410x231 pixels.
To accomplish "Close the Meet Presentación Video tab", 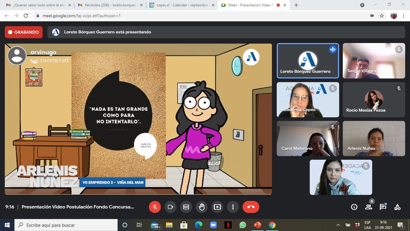I will (x=285, y=5).
